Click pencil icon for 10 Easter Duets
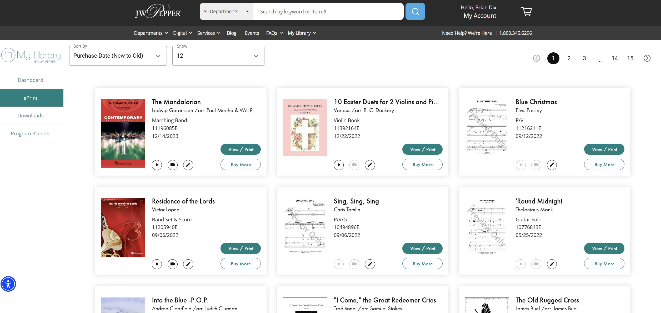This screenshot has height=313, width=661. click(370, 165)
